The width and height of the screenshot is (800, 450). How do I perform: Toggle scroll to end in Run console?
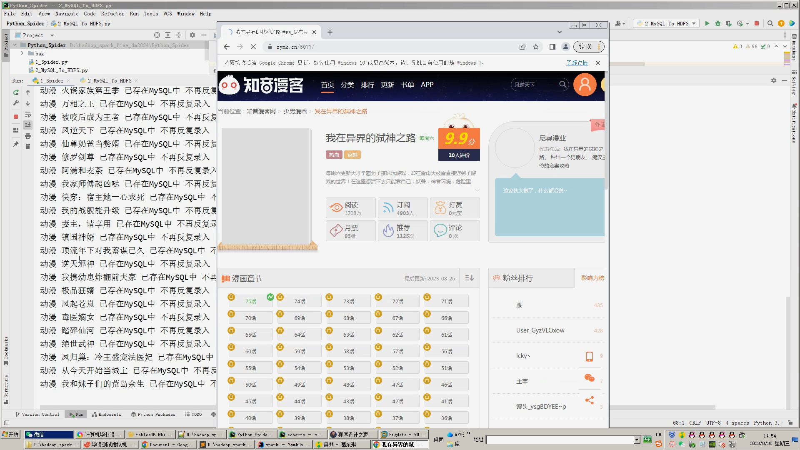28,125
